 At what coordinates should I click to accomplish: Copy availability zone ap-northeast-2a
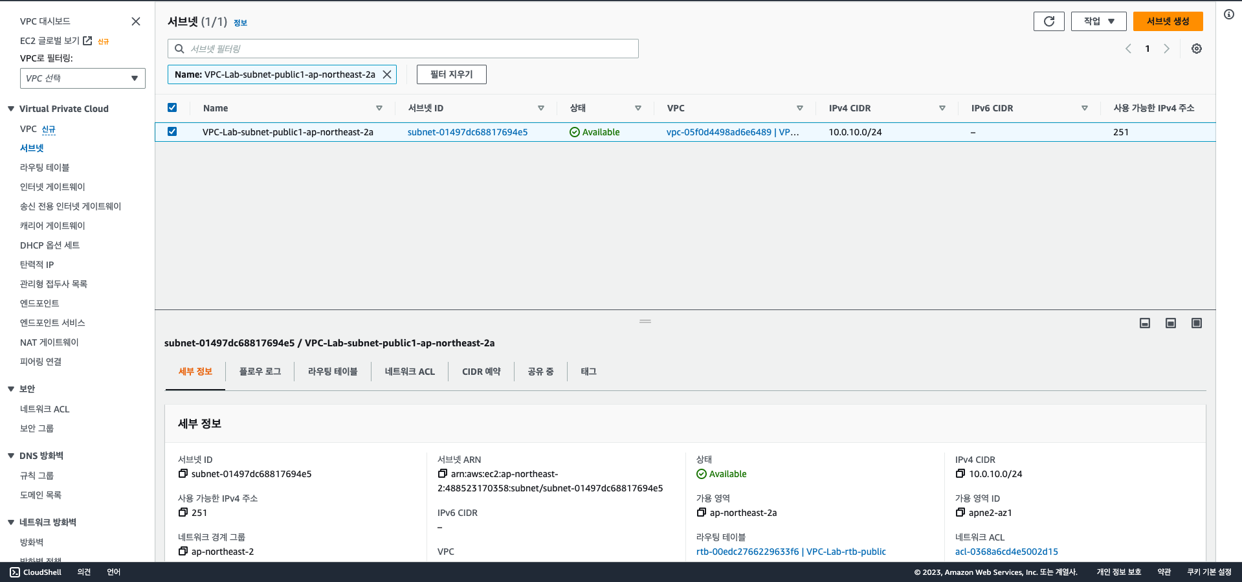[702, 513]
